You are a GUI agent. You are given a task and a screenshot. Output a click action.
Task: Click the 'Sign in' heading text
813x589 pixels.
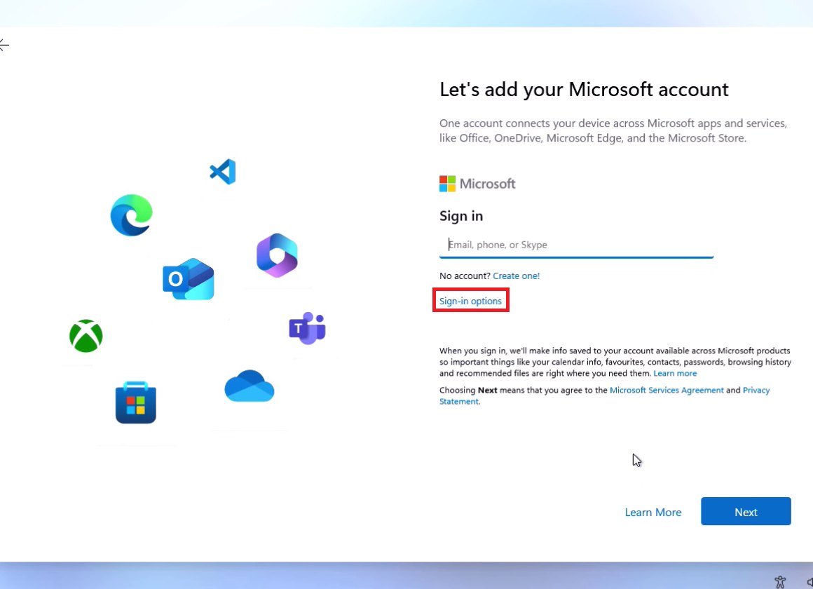[x=461, y=216]
